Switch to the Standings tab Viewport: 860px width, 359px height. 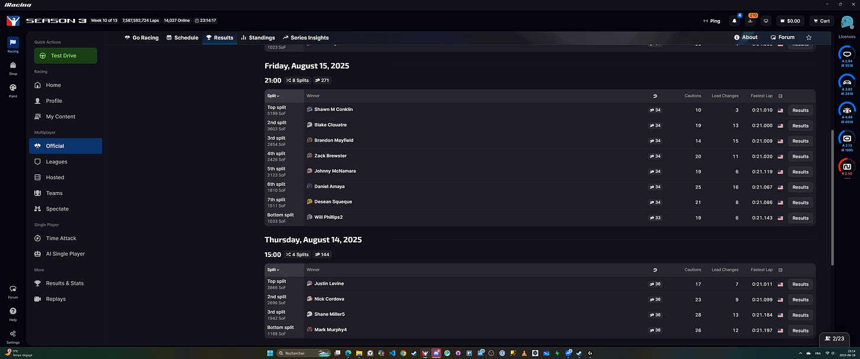point(258,37)
